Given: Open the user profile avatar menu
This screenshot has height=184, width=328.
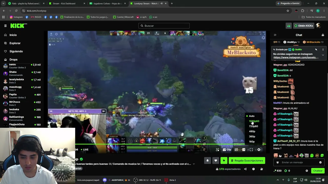Looking at the screenshot, I should pos(318,26).
